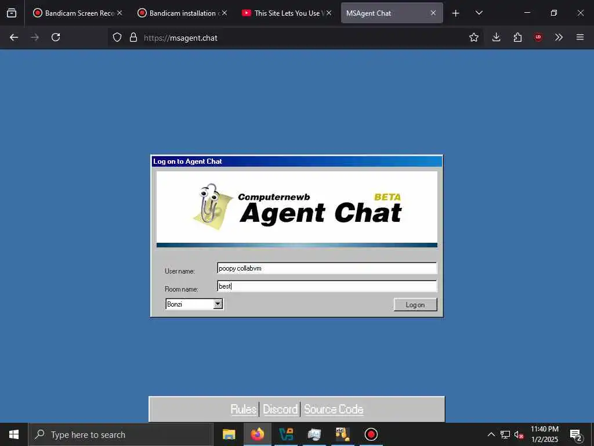Open the Source Code link
This screenshot has width=594, height=446.
[x=334, y=409]
